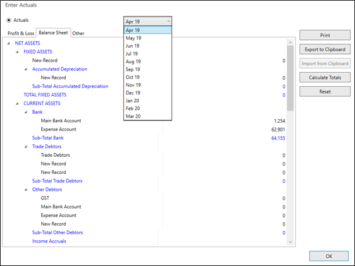Select the GST row
Image resolution: width=355 pixels, height=266 pixels.
(45, 198)
